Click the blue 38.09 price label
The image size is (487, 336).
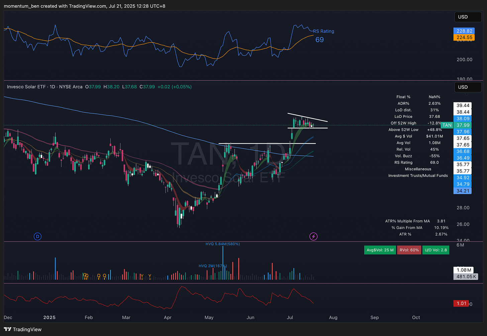(x=463, y=118)
